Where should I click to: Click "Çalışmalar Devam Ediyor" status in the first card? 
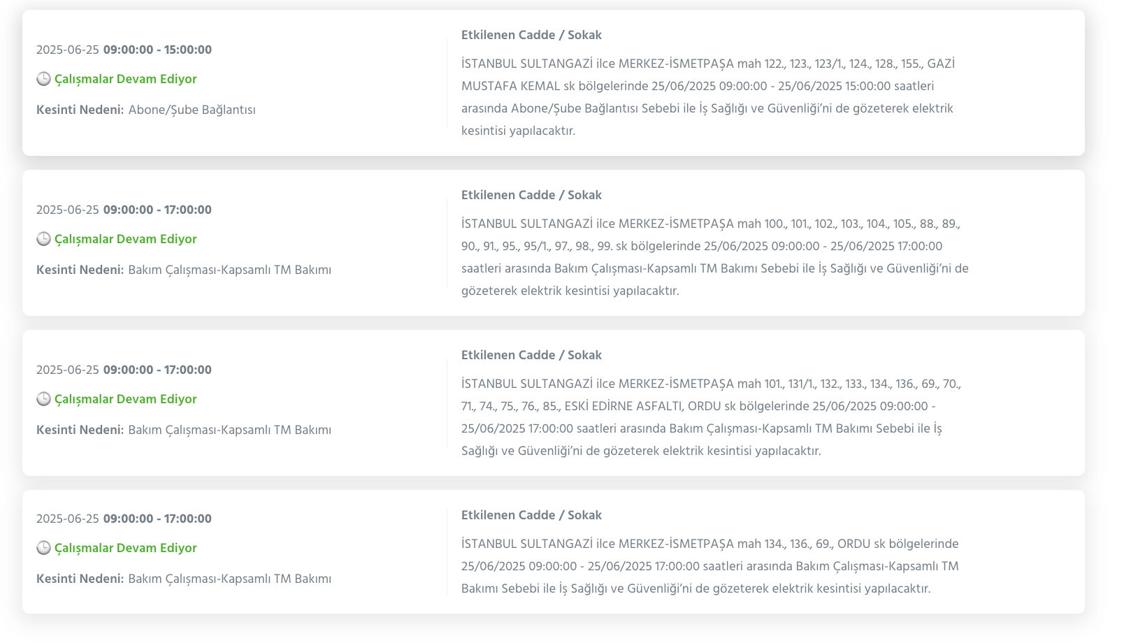pyautogui.click(x=126, y=79)
